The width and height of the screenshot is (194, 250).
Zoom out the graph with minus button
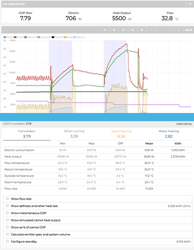click(x=160, y=30)
